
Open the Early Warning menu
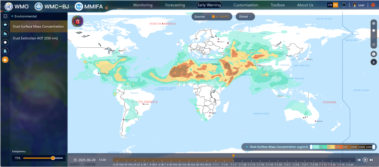tap(209, 5)
